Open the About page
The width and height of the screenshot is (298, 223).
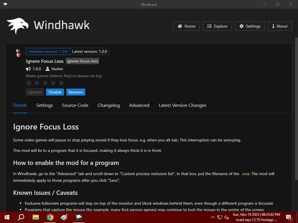point(280,26)
